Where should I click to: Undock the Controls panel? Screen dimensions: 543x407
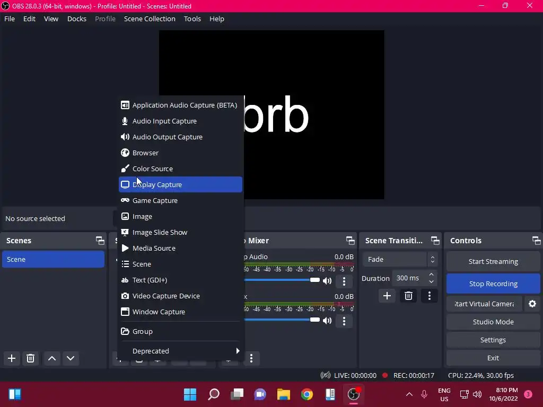[x=537, y=241]
